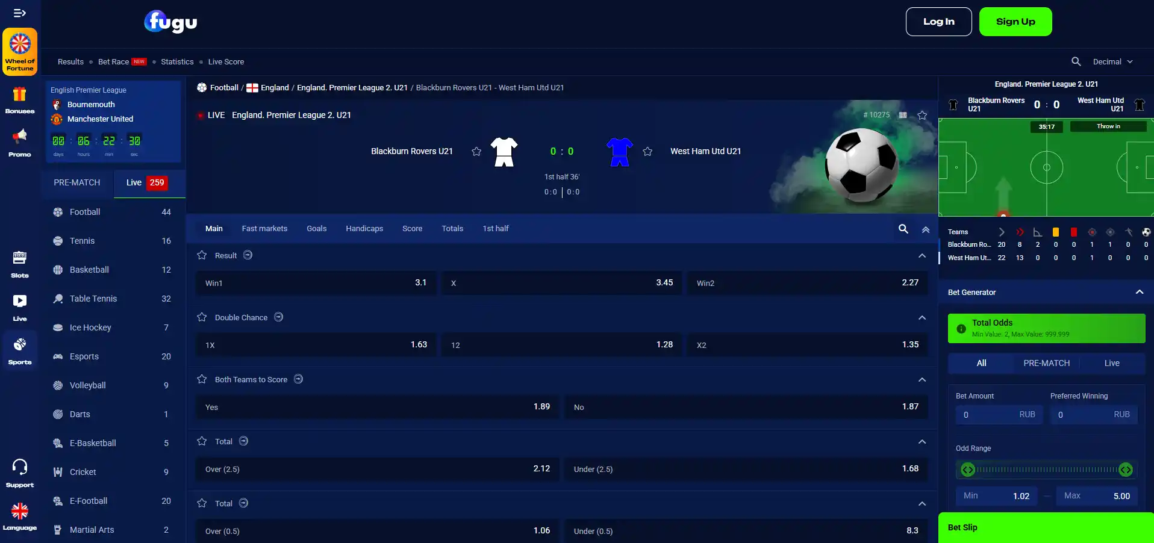Click the Sign Up button

click(1015, 22)
